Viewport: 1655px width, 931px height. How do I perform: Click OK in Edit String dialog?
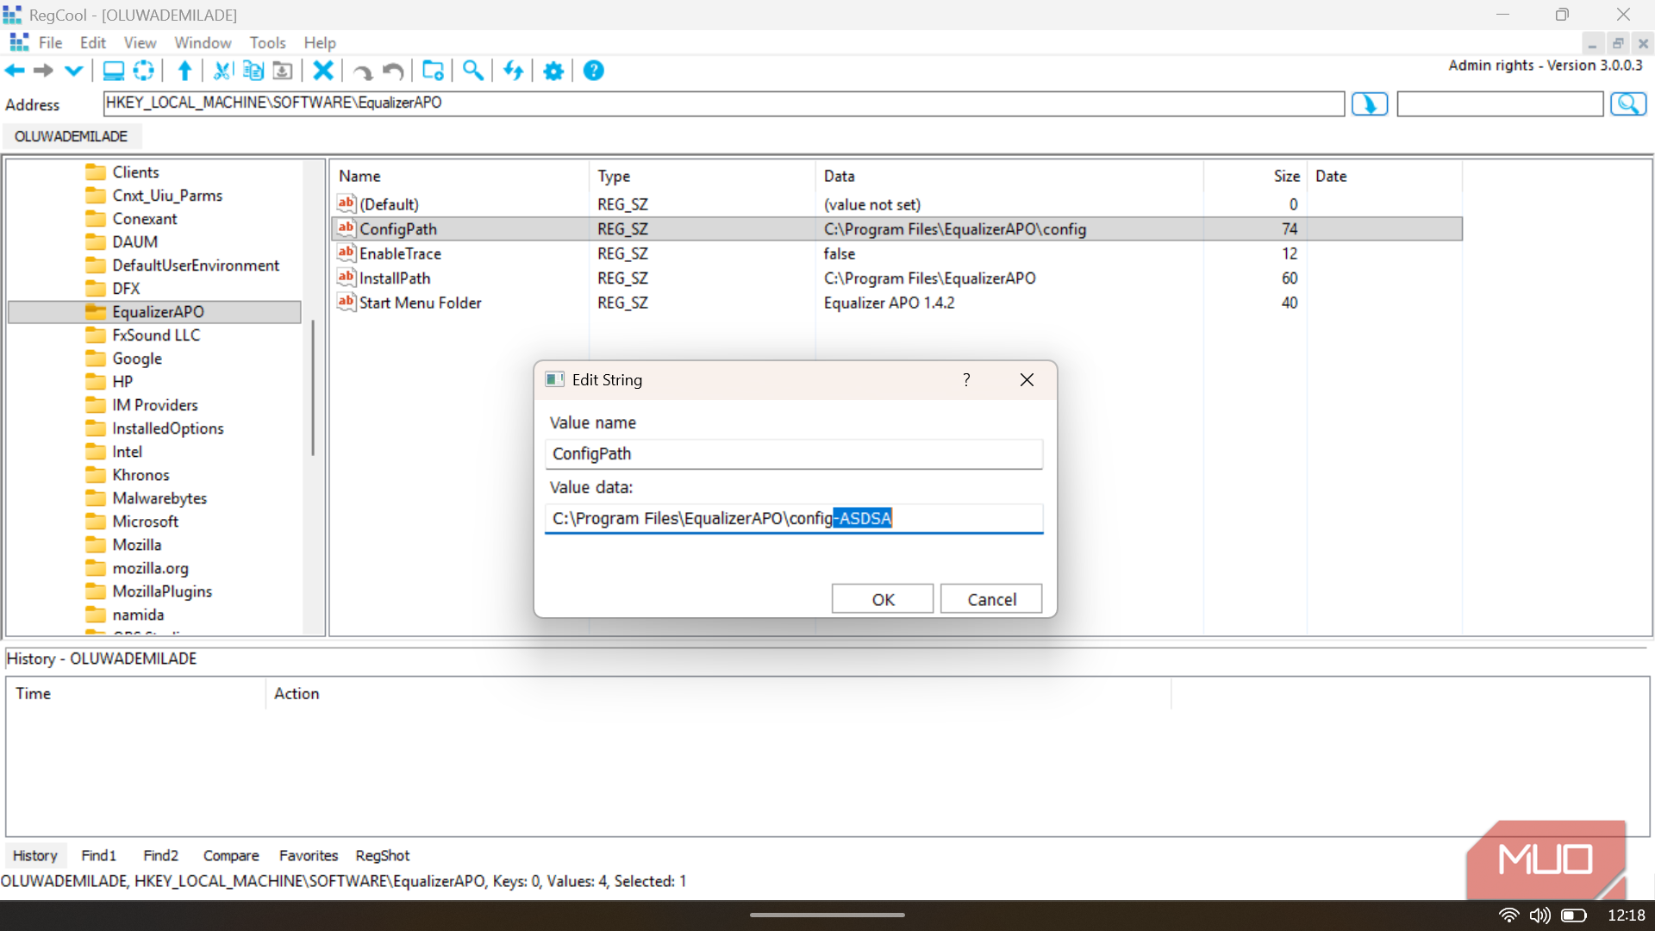click(x=883, y=599)
